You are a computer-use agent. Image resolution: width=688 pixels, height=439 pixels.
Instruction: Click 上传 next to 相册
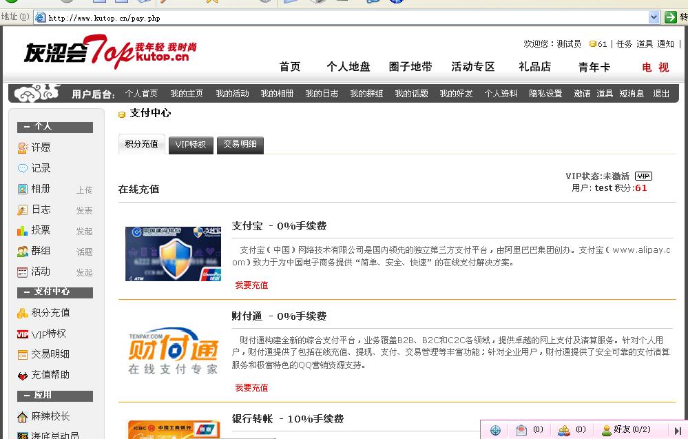[x=84, y=190]
